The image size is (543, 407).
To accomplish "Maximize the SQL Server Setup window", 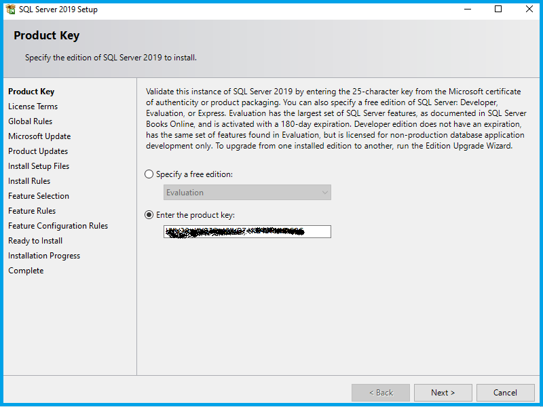I will (x=498, y=9).
